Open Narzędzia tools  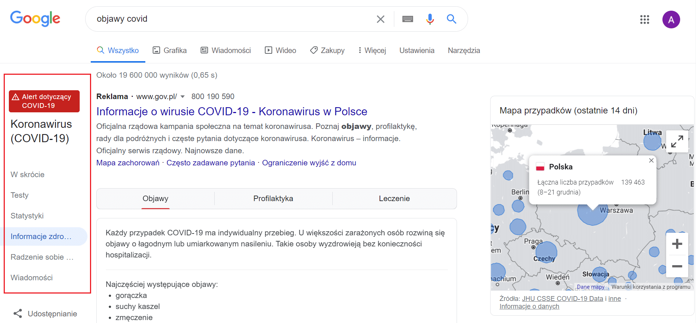click(464, 50)
